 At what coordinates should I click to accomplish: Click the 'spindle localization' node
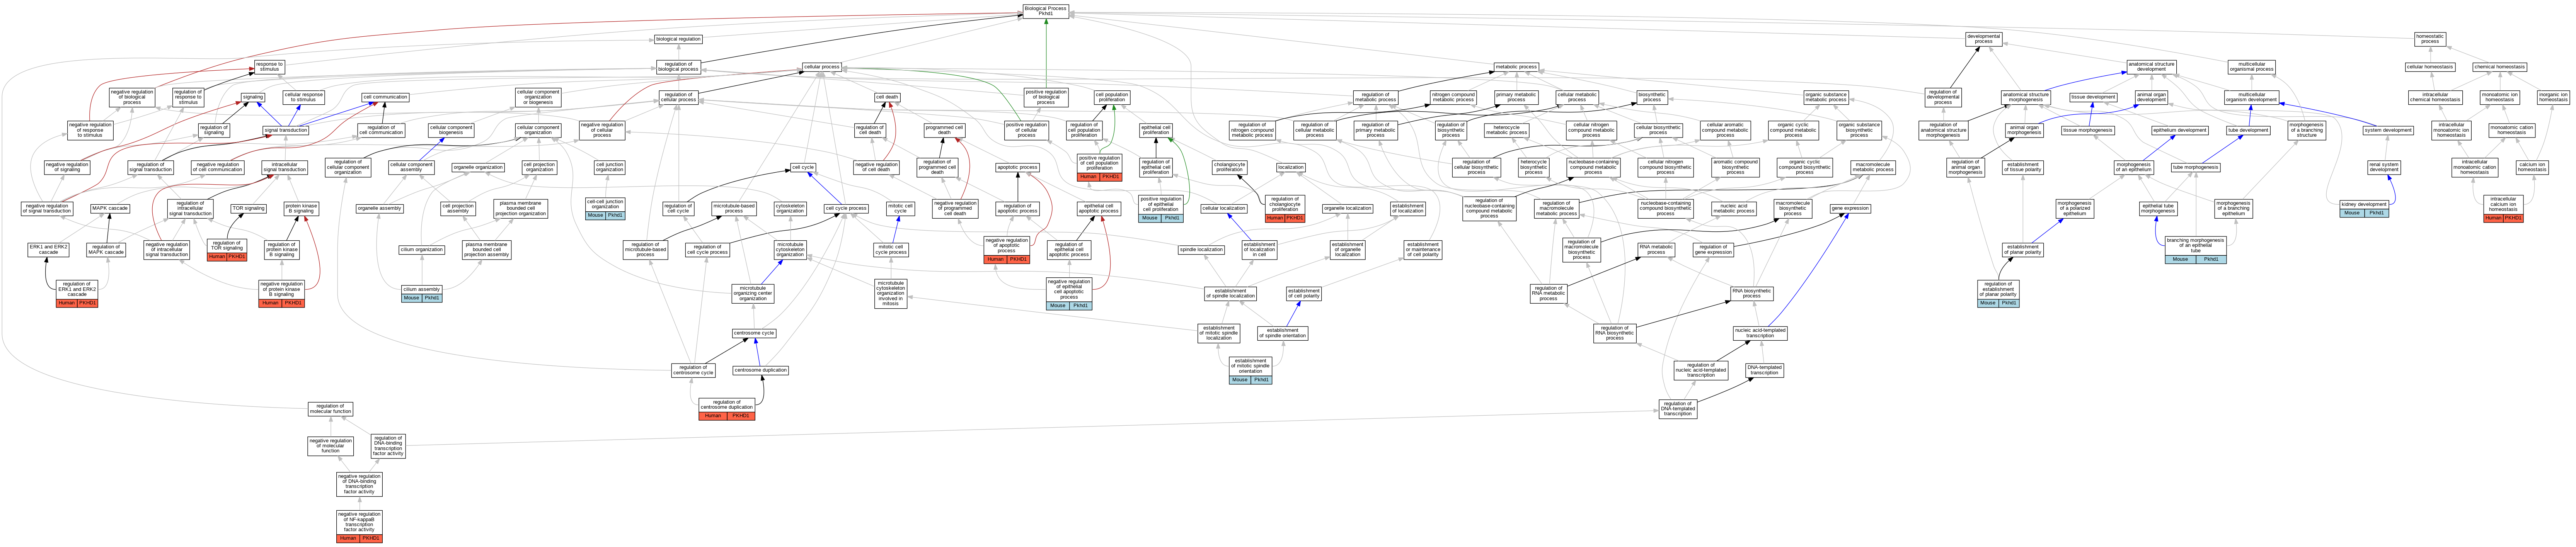1201,249
